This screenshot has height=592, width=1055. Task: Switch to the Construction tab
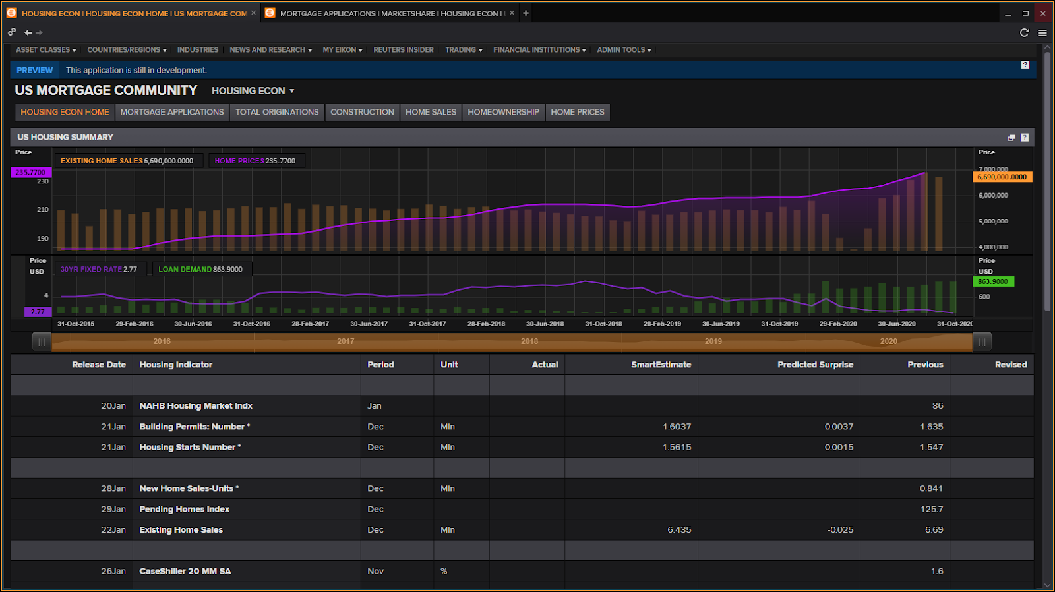point(362,112)
